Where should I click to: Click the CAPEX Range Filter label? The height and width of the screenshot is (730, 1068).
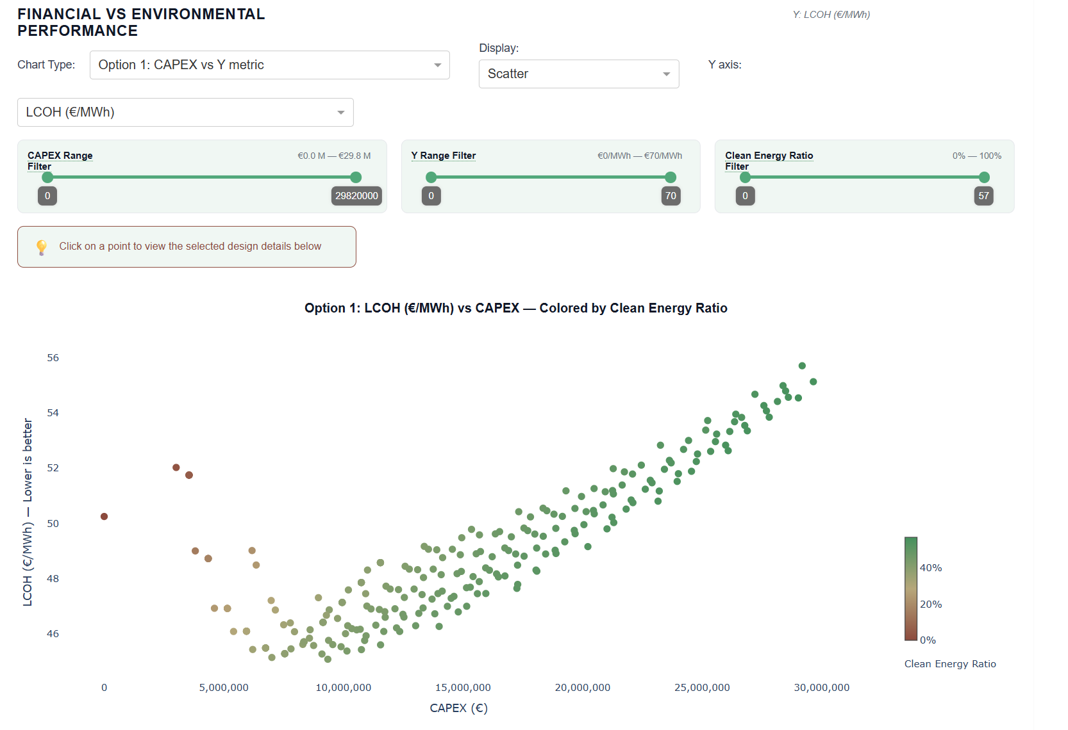click(60, 161)
